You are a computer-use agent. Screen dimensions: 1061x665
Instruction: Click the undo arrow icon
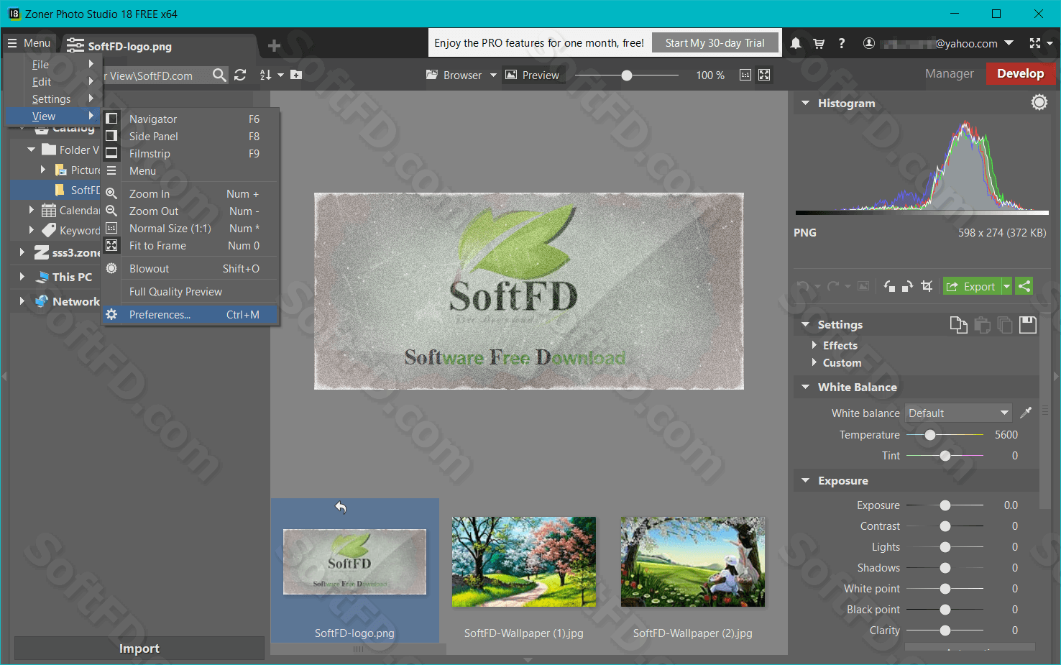[803, 286]
